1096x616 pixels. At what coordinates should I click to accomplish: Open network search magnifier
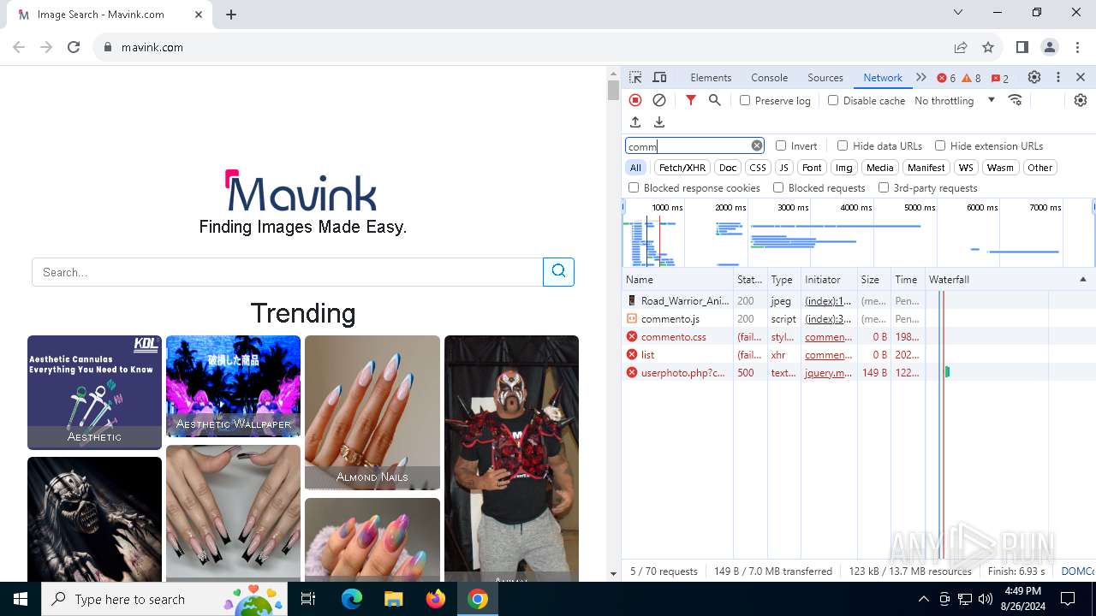(x=715, y=100)
